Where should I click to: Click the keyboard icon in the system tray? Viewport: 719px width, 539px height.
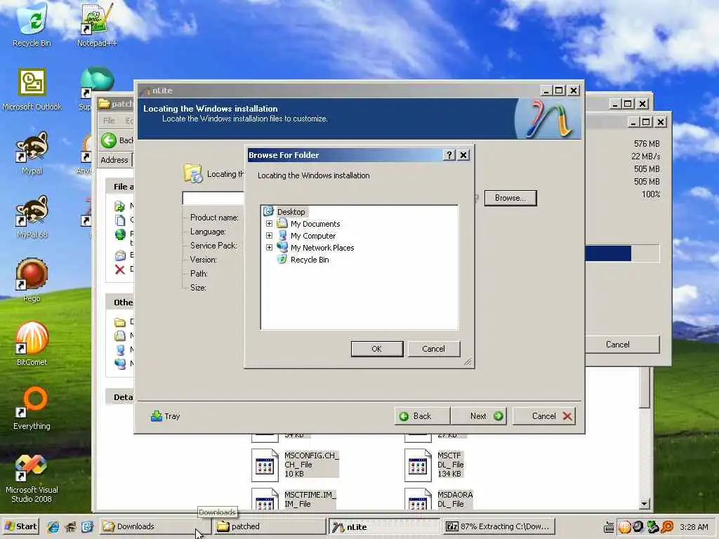(609, 527)
